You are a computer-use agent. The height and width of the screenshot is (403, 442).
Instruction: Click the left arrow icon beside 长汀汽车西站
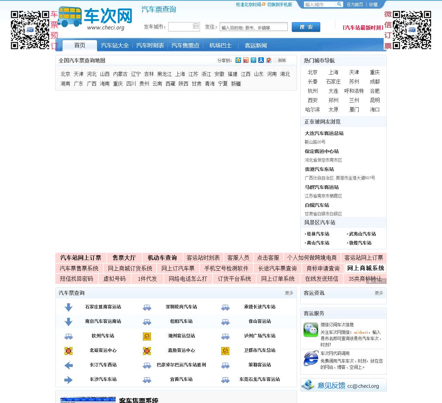69,365
